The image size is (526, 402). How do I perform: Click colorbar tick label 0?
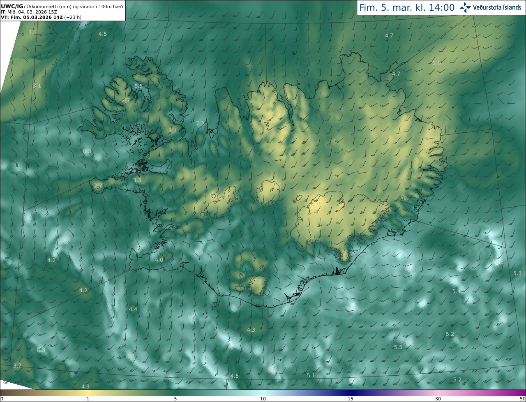click(2, 399)
